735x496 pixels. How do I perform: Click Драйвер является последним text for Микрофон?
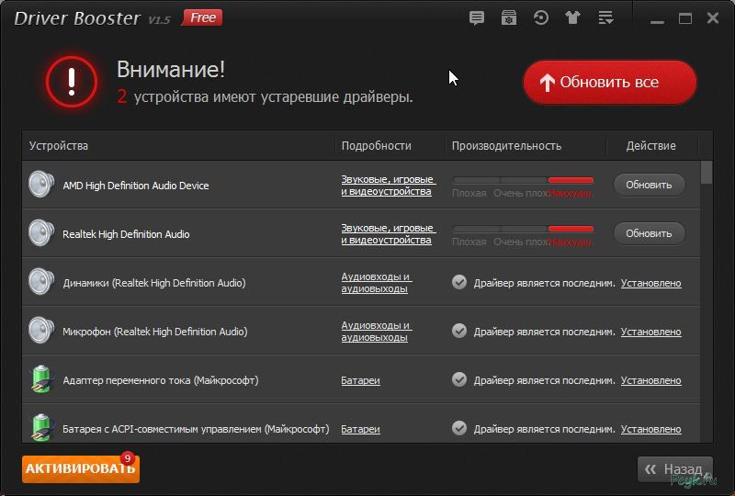[x=544, y=332]
